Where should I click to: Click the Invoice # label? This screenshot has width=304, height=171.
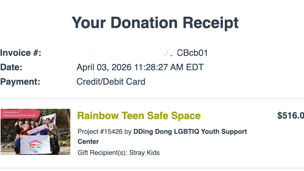pyautogui.click(x=21, y=53)
